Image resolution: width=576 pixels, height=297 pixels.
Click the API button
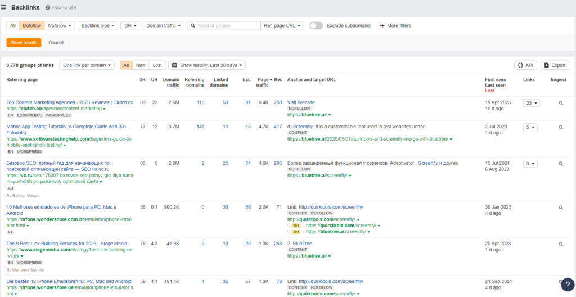526,65
